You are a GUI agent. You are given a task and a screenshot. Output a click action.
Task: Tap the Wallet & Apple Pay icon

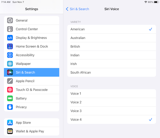pyautogui.click(x=10, y=131)
